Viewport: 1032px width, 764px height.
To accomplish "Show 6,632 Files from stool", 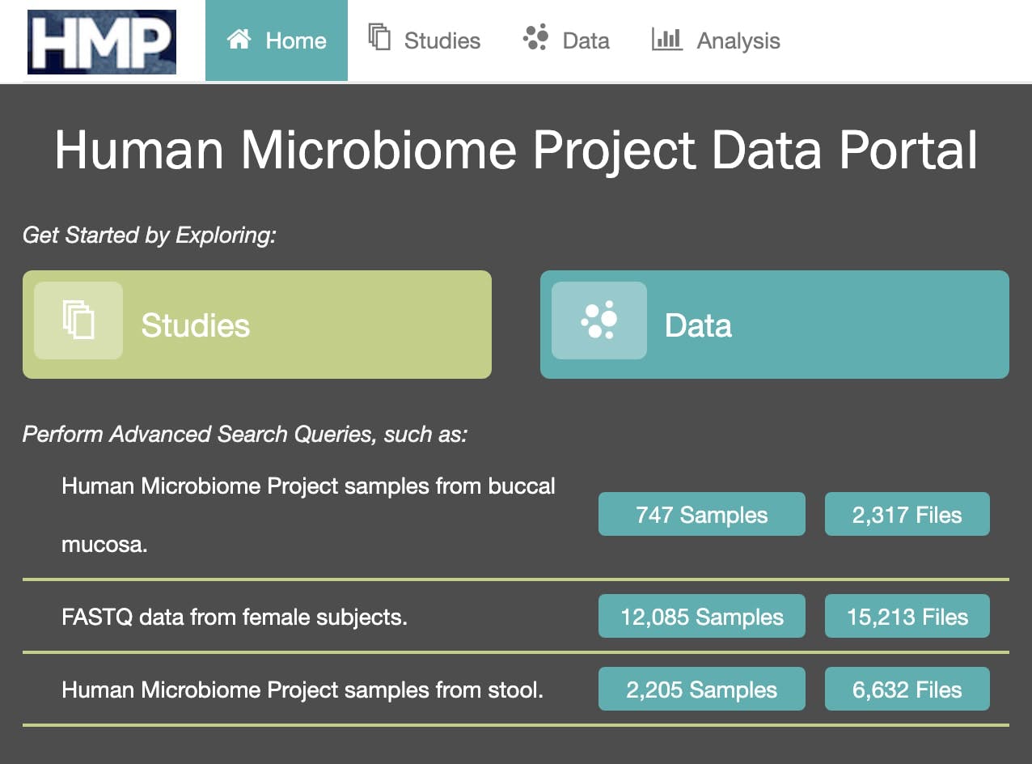I will [907, 689].
